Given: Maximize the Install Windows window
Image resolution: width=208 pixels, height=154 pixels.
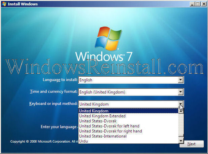Looking at the screenshot, I should click(198, 4).
